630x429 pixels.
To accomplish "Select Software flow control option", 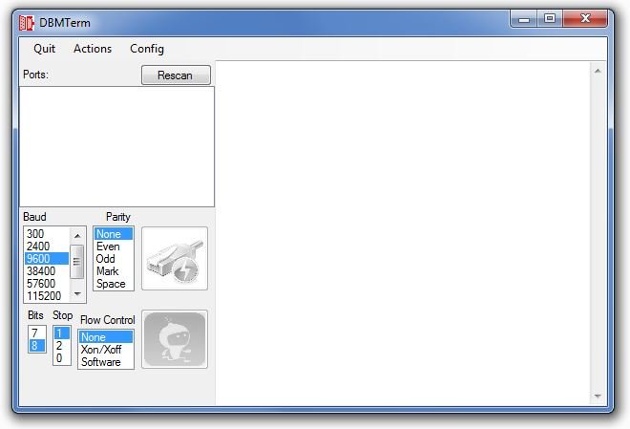I will coord(101,362).
